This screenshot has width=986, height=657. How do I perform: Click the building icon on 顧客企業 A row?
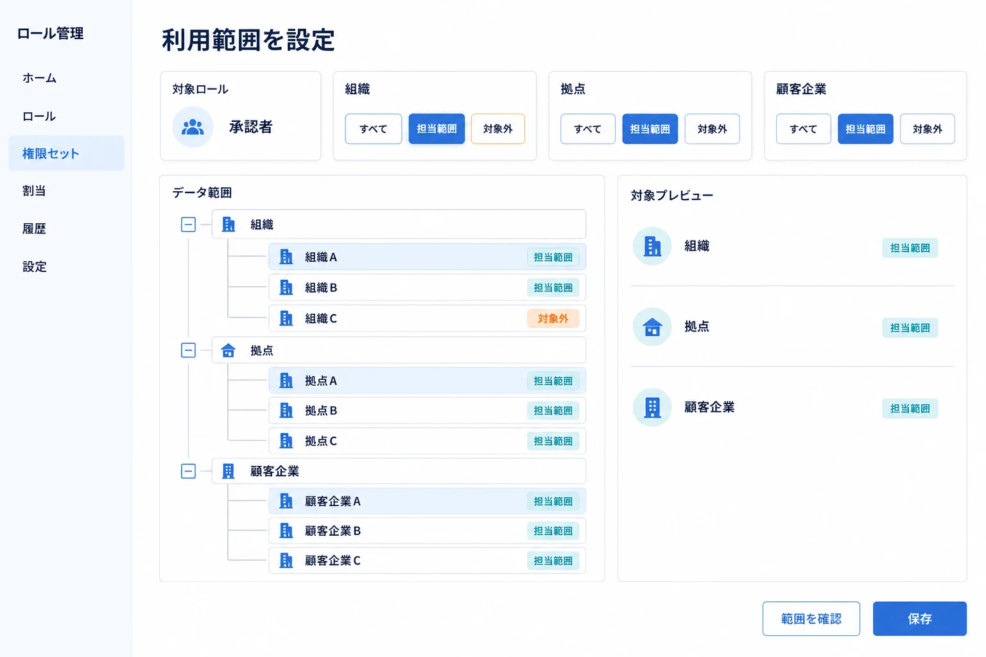(286, 501)
